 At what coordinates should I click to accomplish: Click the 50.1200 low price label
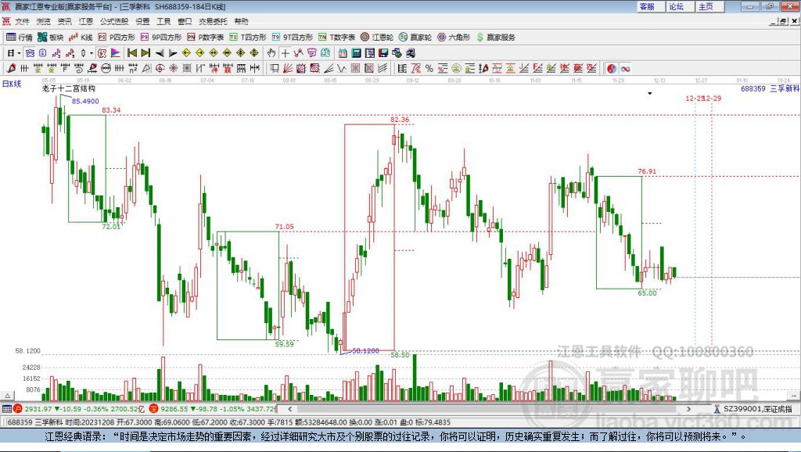(x=366, y=350)
